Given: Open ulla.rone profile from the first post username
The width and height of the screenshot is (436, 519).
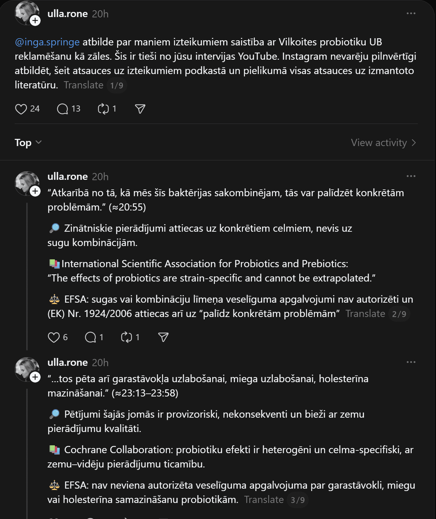Looking at the screenshot, I should pyautogui.click(x=68, y=14).
